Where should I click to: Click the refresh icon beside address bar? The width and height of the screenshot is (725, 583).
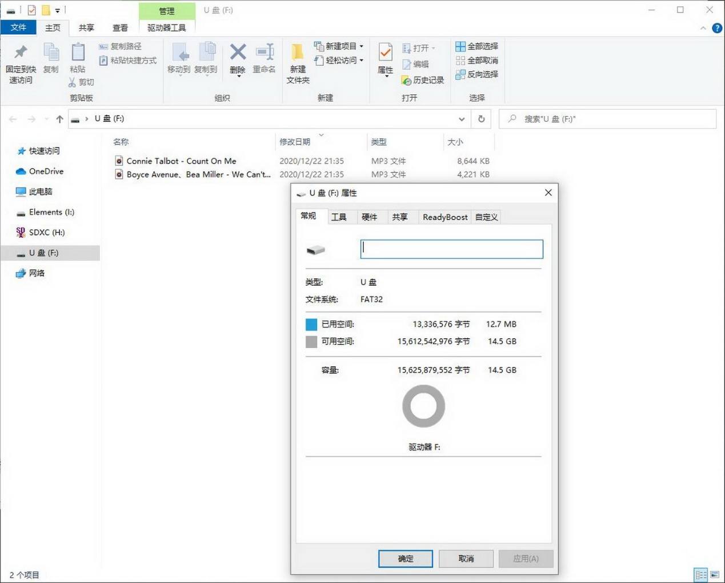pyautogui.click(x=482, y=119)
